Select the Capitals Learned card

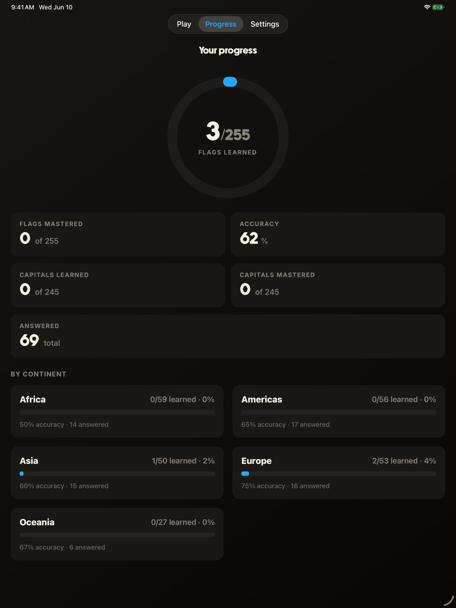click(x=118, y=285)
